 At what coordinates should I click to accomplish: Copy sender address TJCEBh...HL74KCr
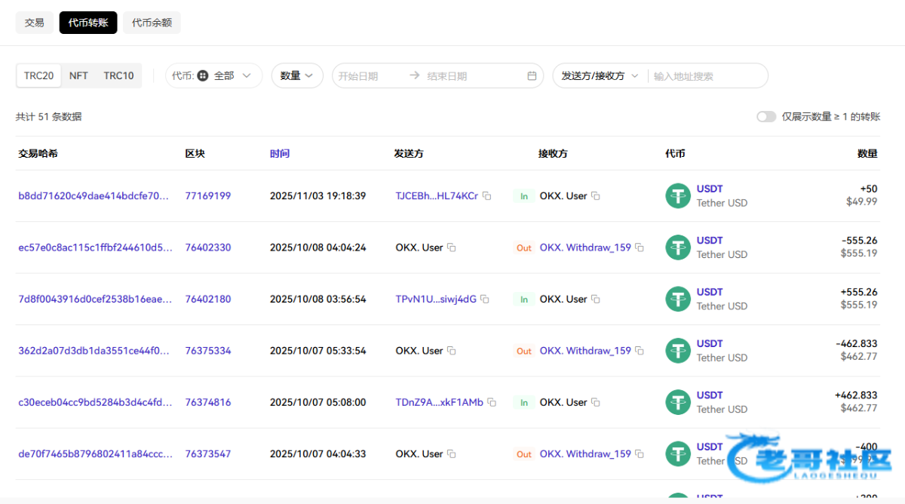coord(487,196)
